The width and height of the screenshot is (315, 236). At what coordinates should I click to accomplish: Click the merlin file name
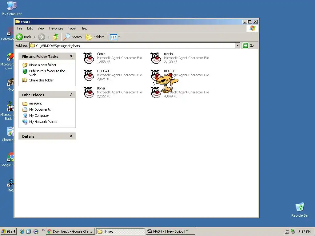168,54
